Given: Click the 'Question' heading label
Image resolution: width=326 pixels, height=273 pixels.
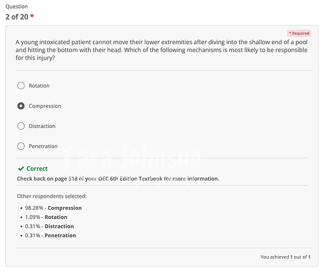Looking at the screenshot, I should [x=16, y=7].
